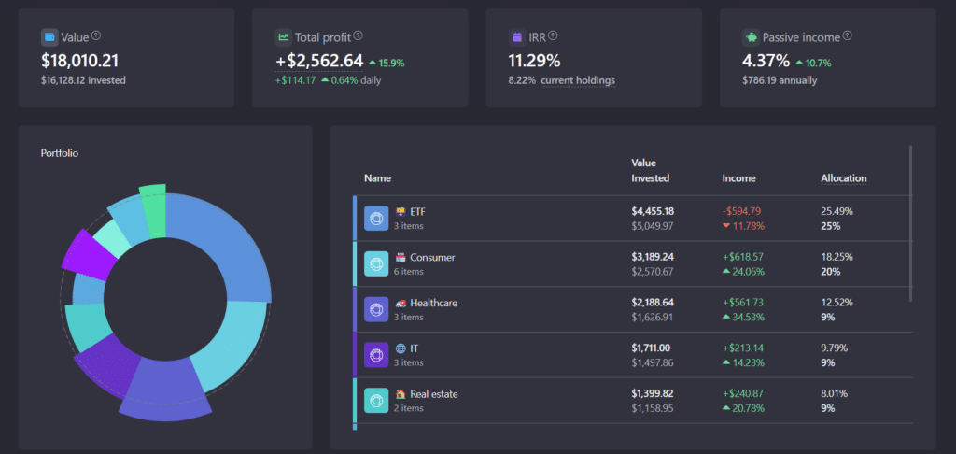
Task: Sort holdings by Income column header
Action: point(739,178)
